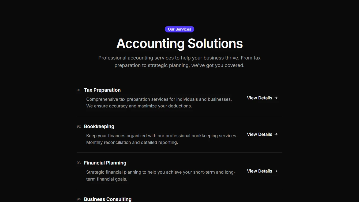
Task: Open Tax Preparation with its View Details link
Action: (259, 98)
